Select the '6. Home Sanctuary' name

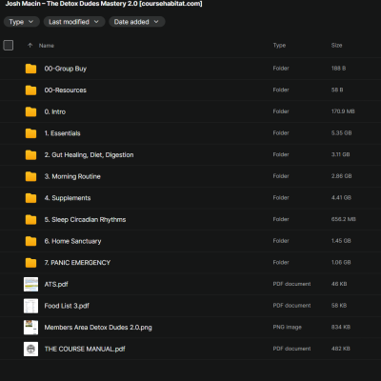click(72, 241)
